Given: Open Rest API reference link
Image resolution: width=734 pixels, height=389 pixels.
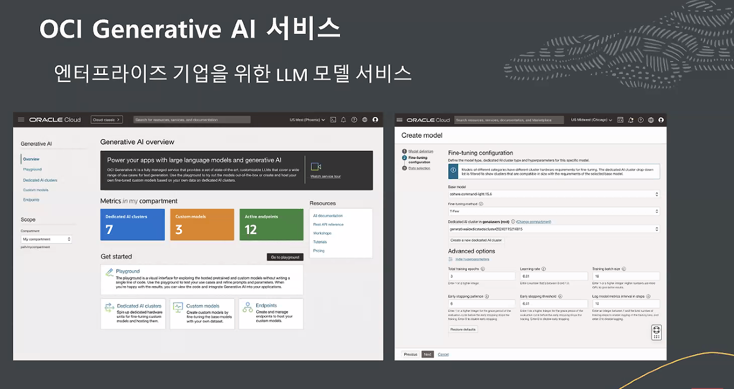Looking at the screenshot, I should click(329, 224).
